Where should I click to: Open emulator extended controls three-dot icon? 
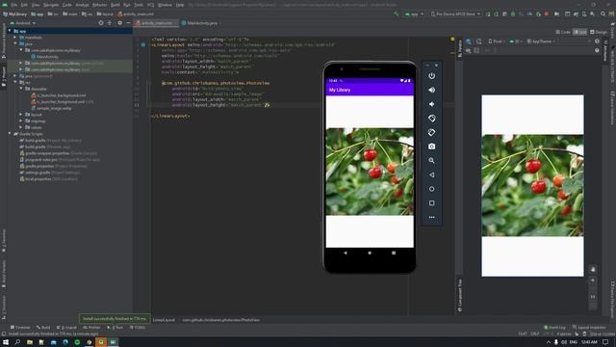(431, 217)
